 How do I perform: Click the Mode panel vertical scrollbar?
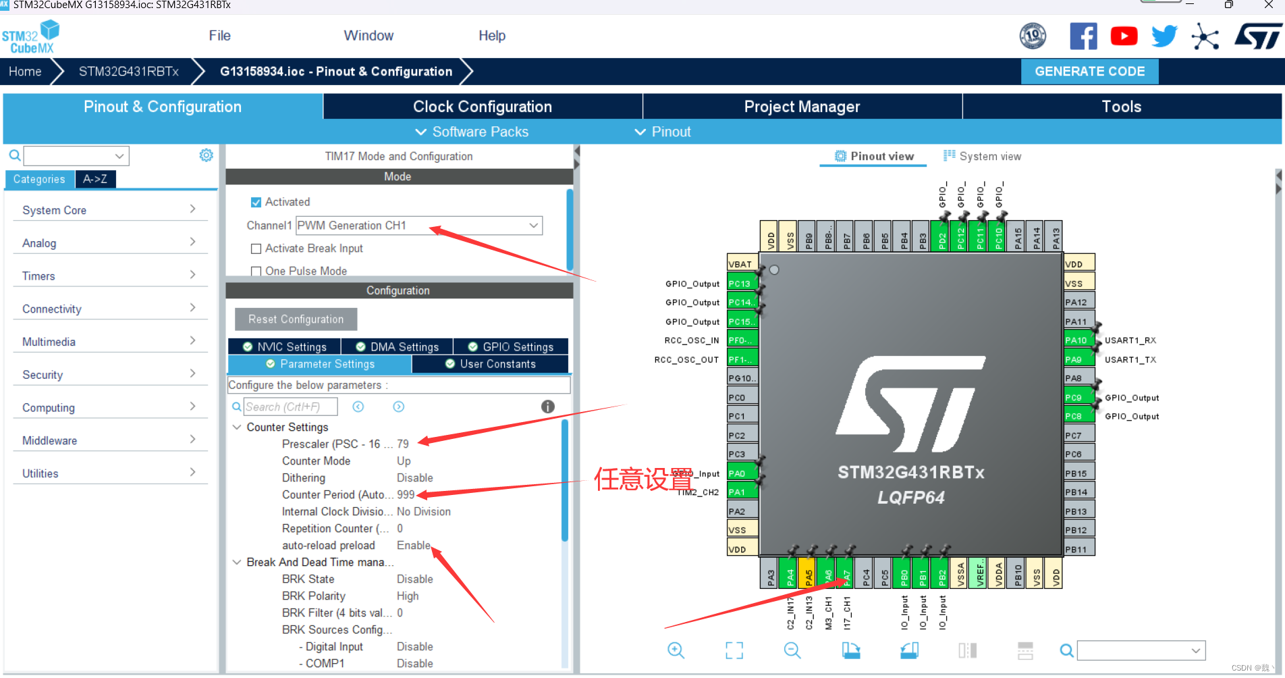(570, 230)
